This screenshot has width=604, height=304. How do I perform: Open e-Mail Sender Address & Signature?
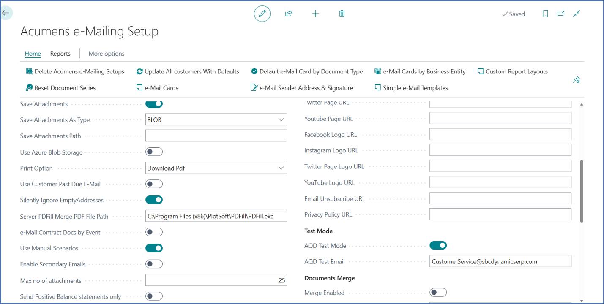click(x=302, y=88)
